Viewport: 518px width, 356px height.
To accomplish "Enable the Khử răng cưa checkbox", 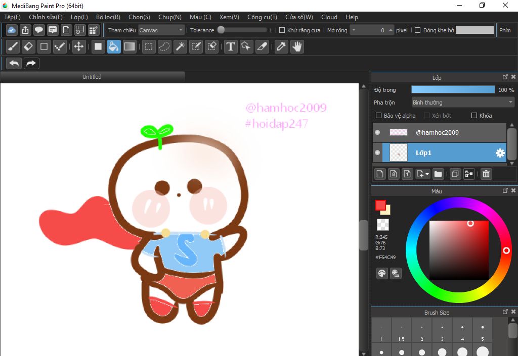I will pos(282,30).
